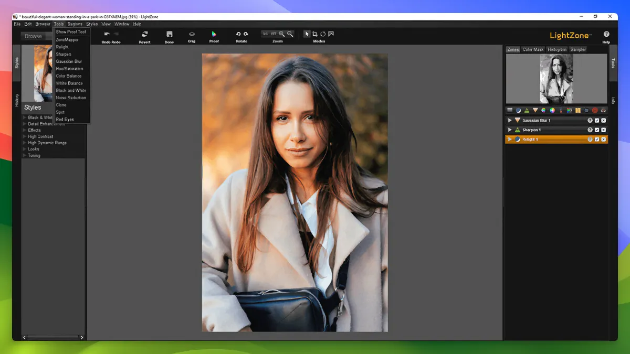Select the arrow pointer mode icon
The height and width of the screenshot is (354, 630).
(x=306, y=34)
